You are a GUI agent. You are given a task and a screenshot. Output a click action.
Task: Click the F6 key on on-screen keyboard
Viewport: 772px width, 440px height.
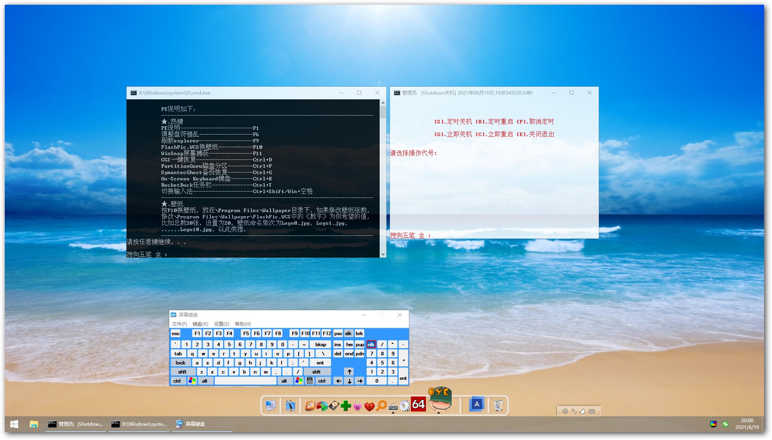(257, 333)
